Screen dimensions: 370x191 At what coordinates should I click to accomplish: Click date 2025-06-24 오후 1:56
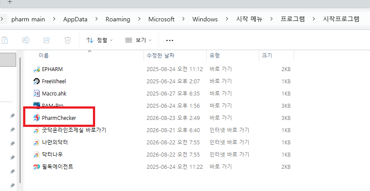pyautogui.click(x=173, y=106)
